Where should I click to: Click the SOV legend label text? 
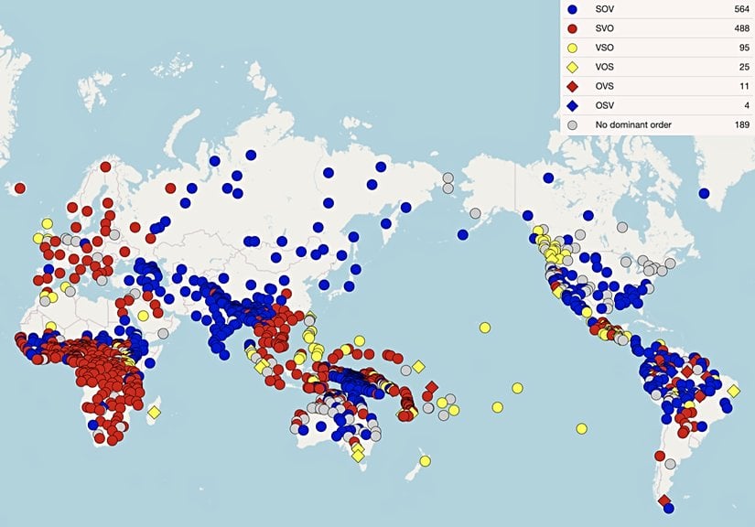(x=605, y=9)
